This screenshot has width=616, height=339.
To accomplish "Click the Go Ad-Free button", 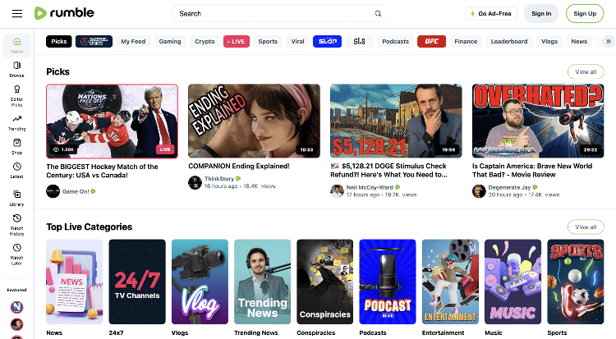I will (x=491, y=13).
